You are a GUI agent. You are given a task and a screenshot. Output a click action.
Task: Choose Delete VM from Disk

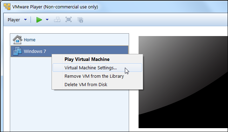[97, 84]
